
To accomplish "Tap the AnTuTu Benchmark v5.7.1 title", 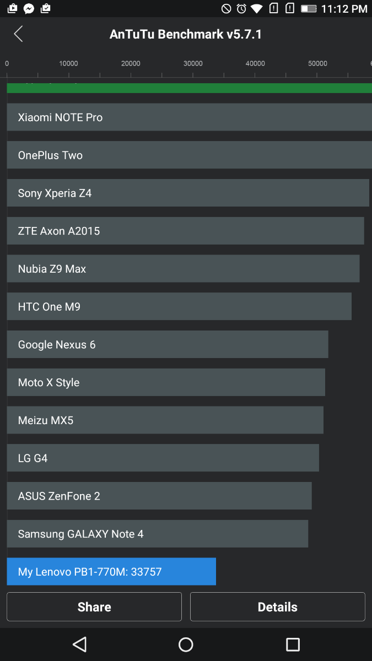I will tap(186, 34).
